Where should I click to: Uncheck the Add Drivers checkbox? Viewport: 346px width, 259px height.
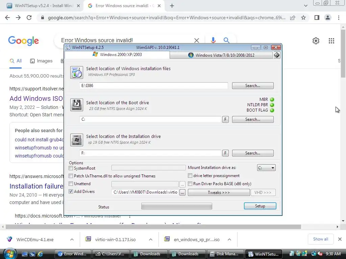[71, 192]
